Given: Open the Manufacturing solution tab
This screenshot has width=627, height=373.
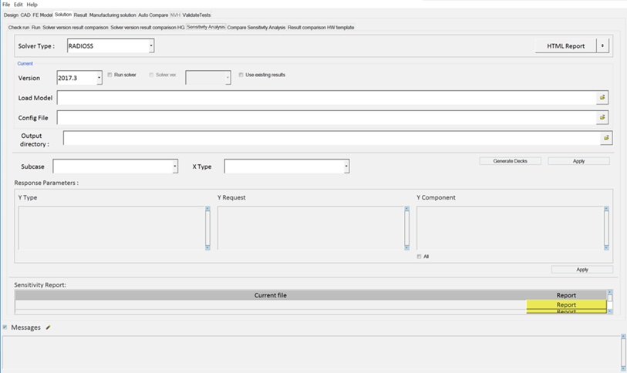Looking at the screenshot, I should [x=113, y=15].
